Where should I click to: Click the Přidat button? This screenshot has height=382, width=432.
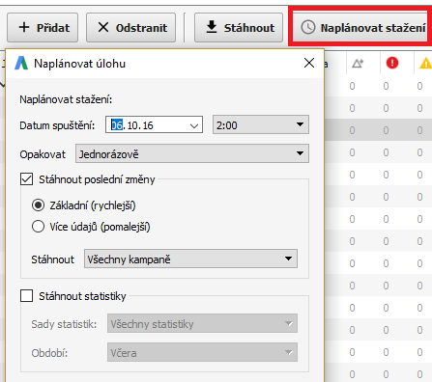tap(43, 28)
